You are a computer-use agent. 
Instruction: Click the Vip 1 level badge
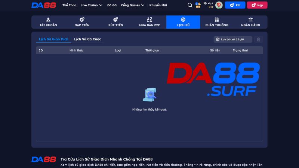(x=209, y=3)
